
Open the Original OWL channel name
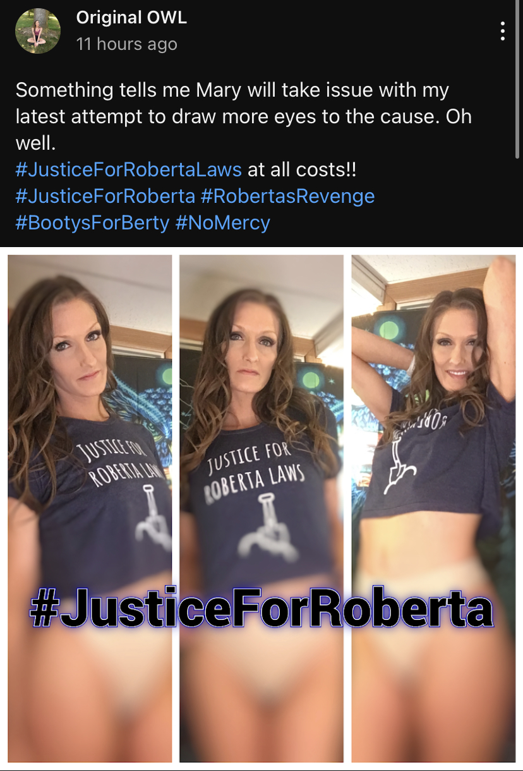[x=131, y=18]
